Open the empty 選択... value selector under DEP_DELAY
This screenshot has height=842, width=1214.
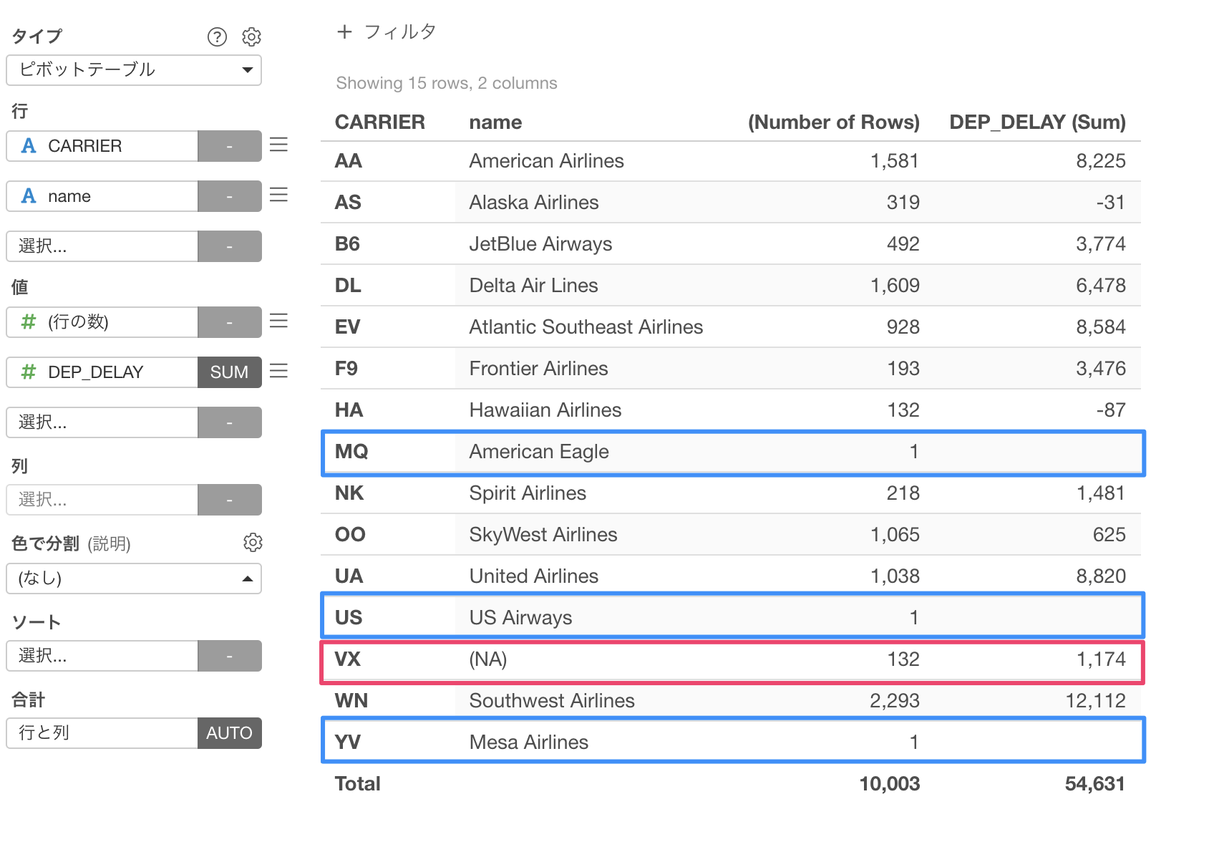[102, 422]
